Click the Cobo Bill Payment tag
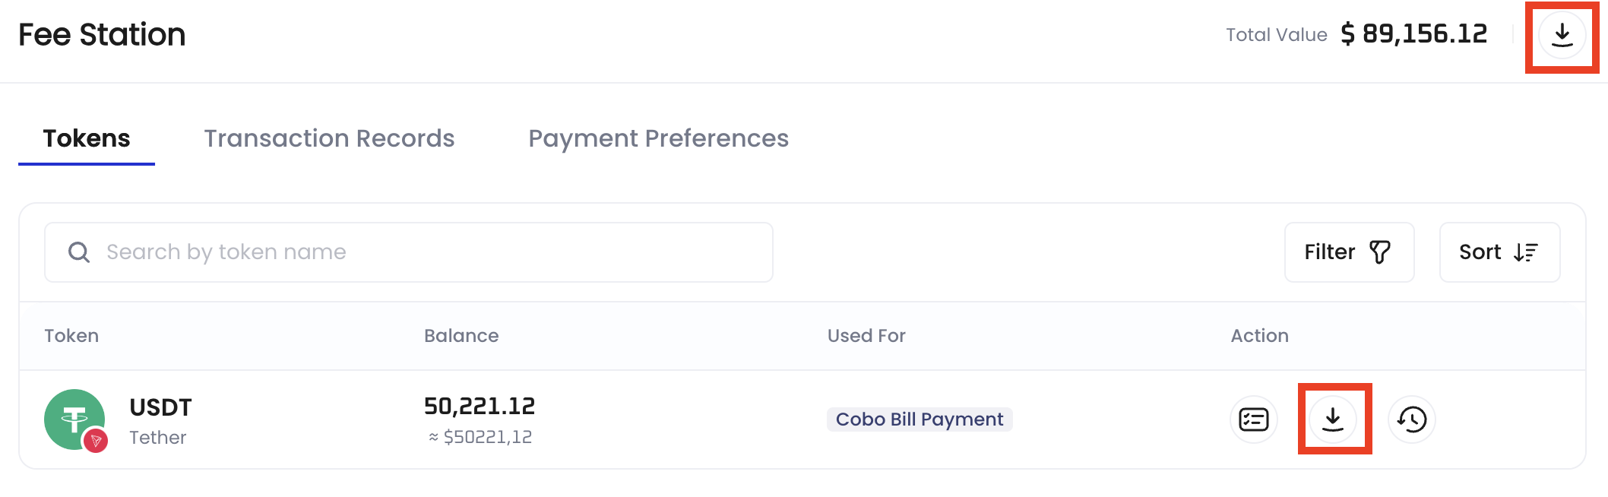This screenshot has width=1608, height=497. (x=919, y=419)
